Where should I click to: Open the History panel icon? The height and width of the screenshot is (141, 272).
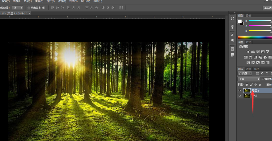click(232, 18)
